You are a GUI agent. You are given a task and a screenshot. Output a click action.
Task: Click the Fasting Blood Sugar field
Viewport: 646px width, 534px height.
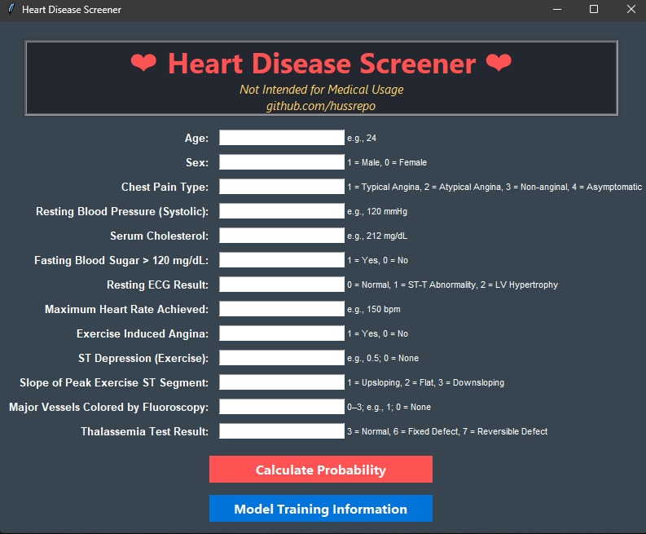[282, 260]
